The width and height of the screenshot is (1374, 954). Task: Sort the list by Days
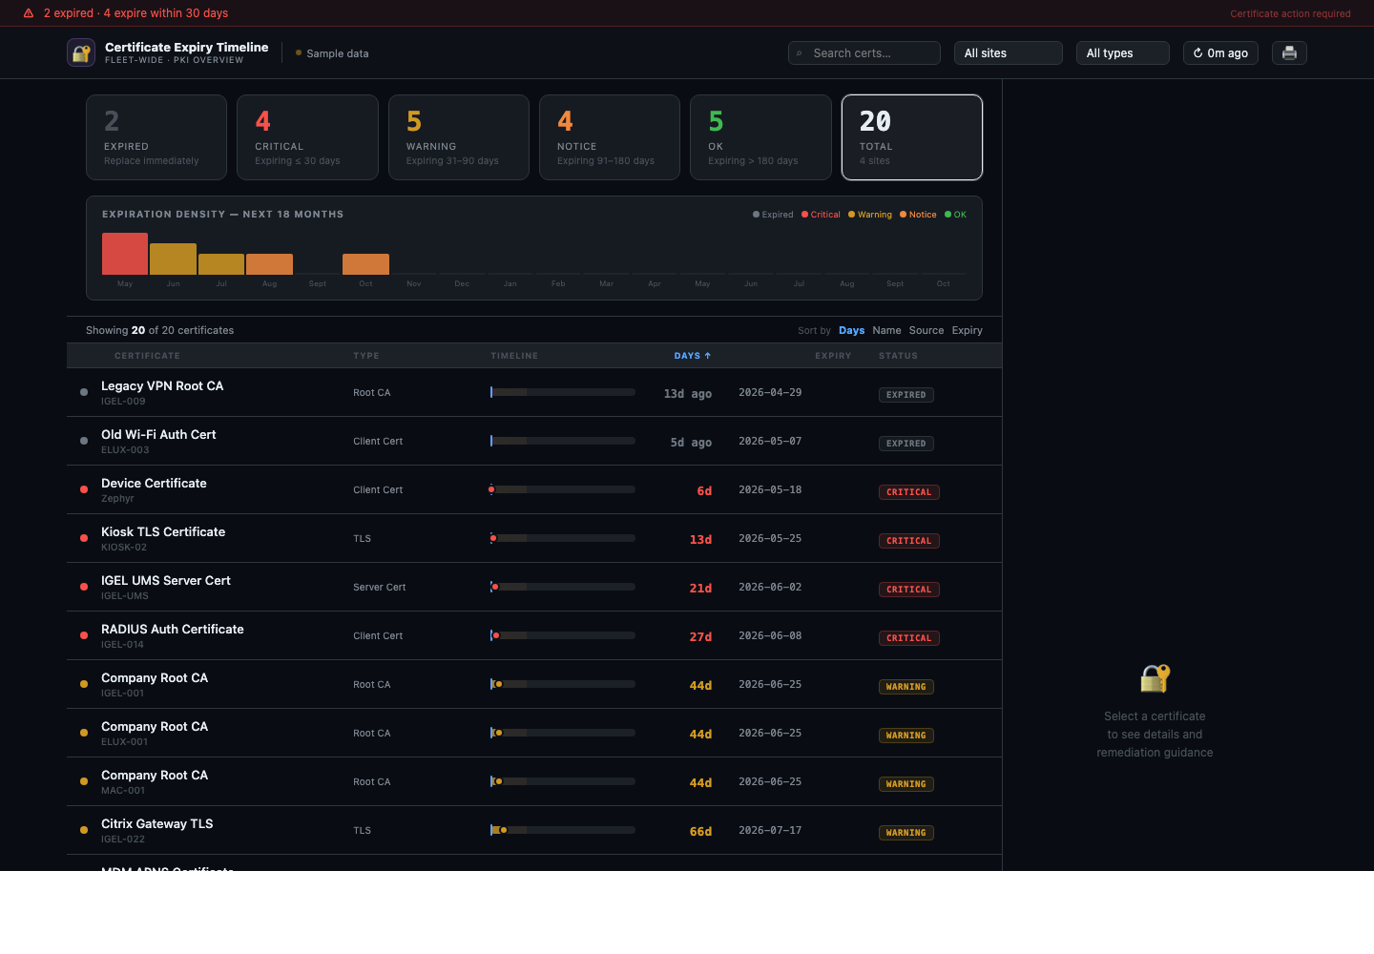(x=851, y=331)
